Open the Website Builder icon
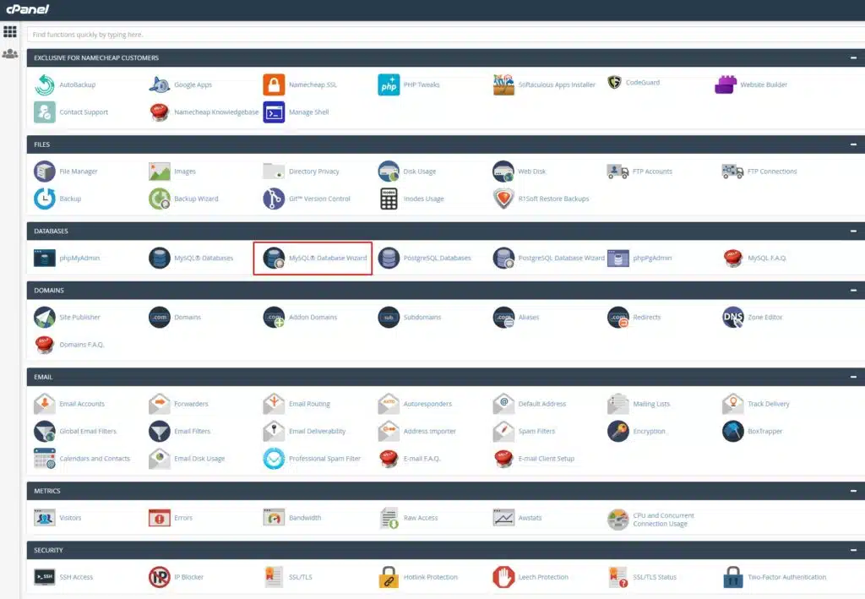 (x=726, y=85)
